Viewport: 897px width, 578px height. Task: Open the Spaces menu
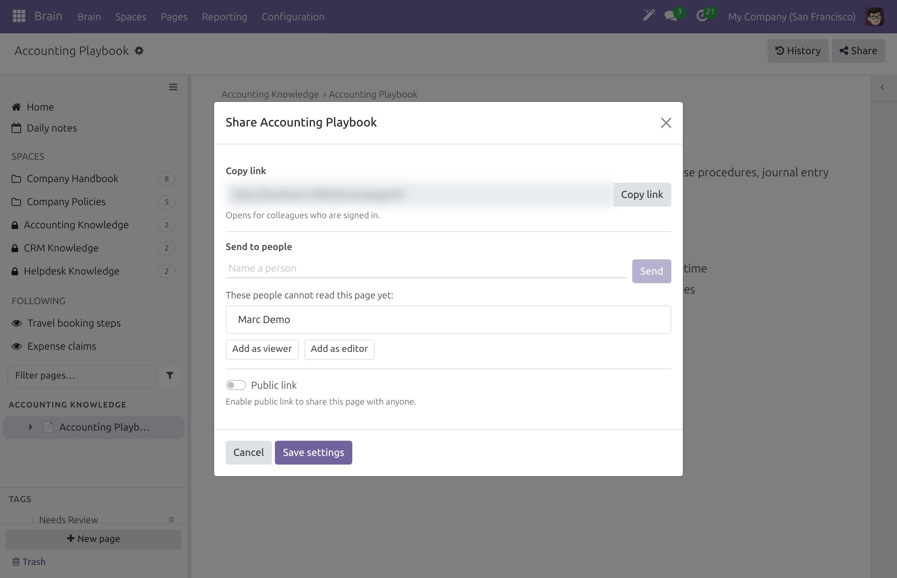point(131,17)
